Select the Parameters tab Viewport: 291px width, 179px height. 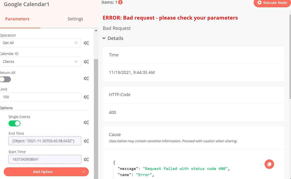point(17,19)
